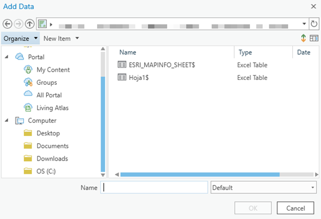Open the Organize dropdown menu

[20, 38]
